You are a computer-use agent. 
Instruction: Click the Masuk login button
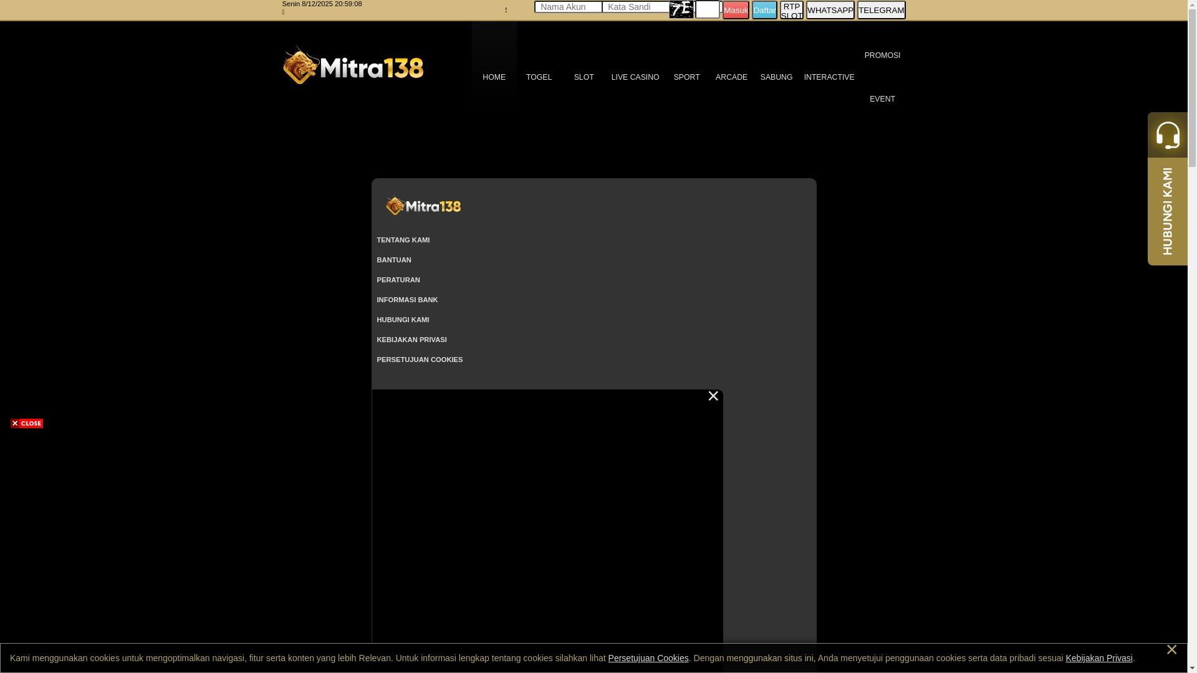pos(736,10)
